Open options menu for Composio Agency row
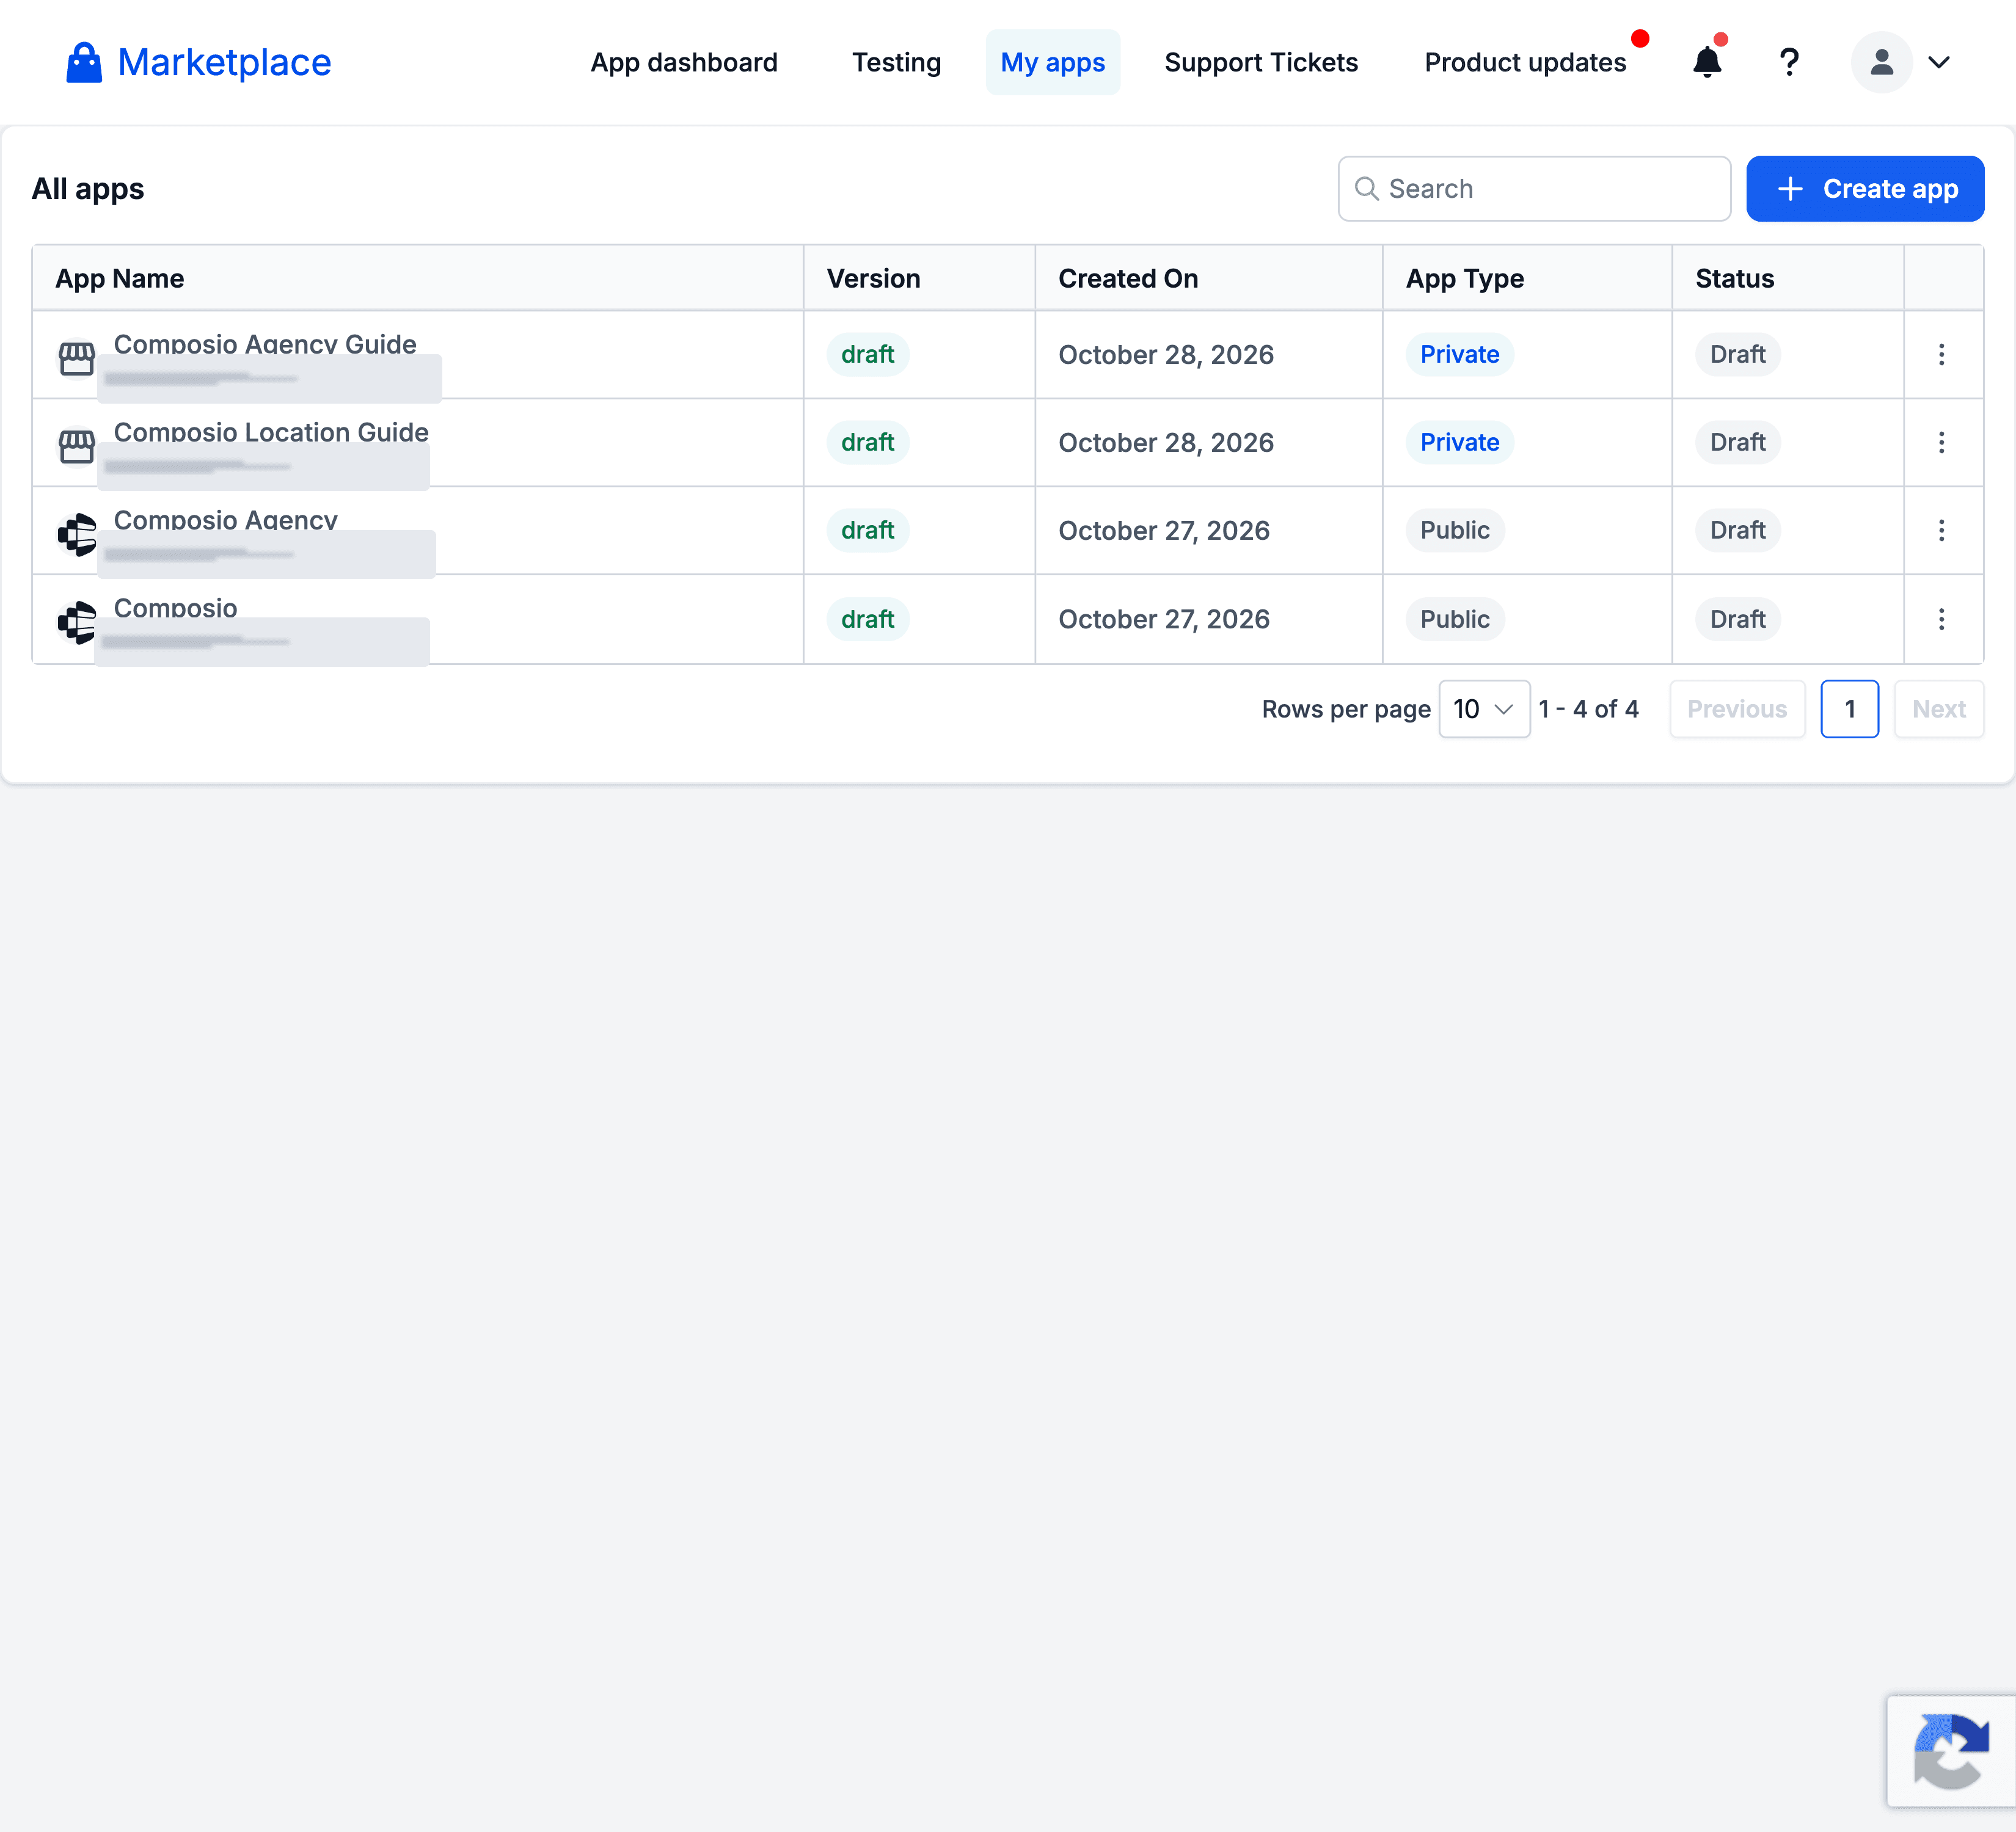This screenshot has width=2016, height=1832. [x=1941, y=531]
